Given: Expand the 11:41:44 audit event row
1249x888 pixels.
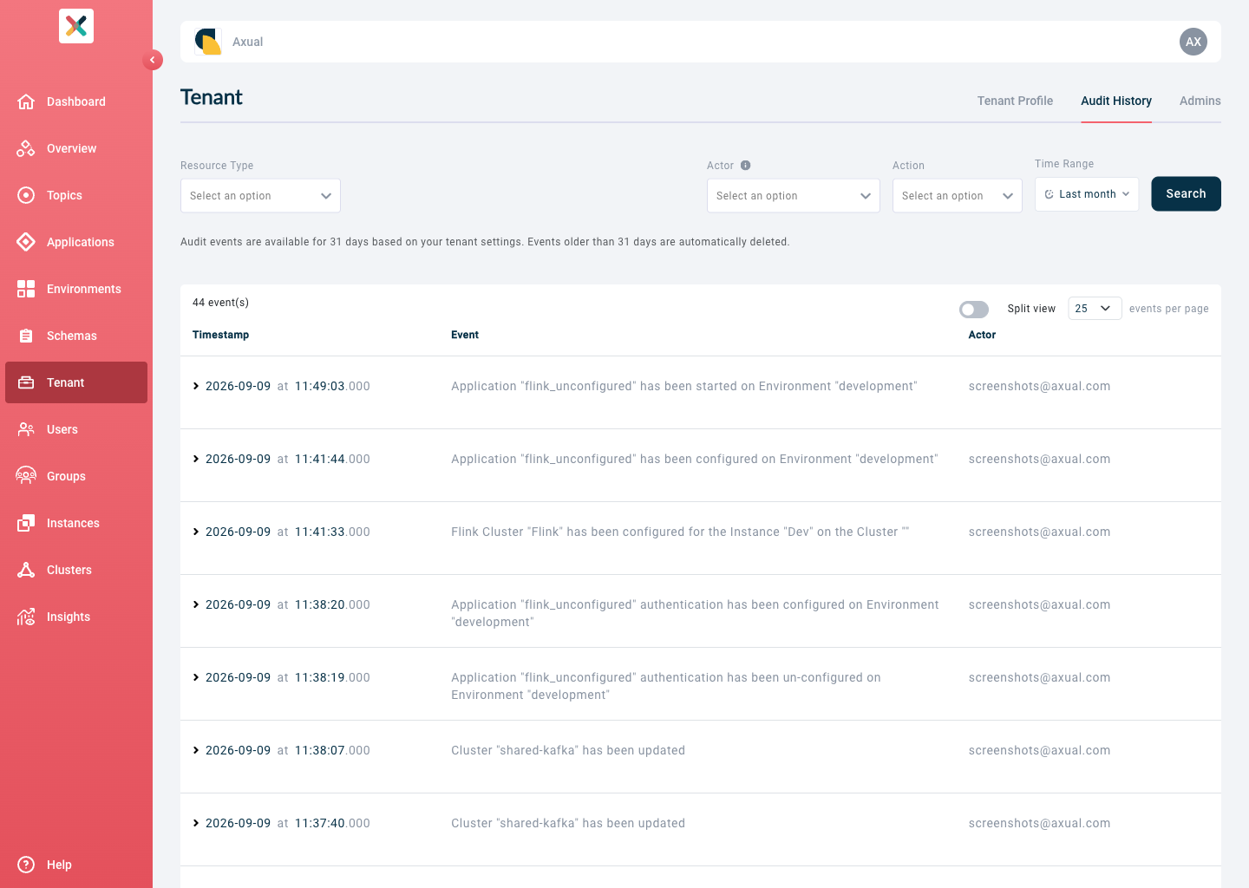Looking at the screenshot, I should [x=196, y=459].
